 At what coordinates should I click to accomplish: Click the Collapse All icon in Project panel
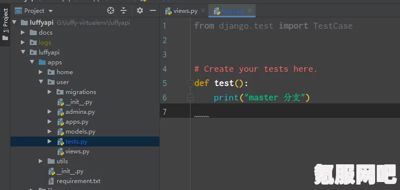click(x=124, y=10)
